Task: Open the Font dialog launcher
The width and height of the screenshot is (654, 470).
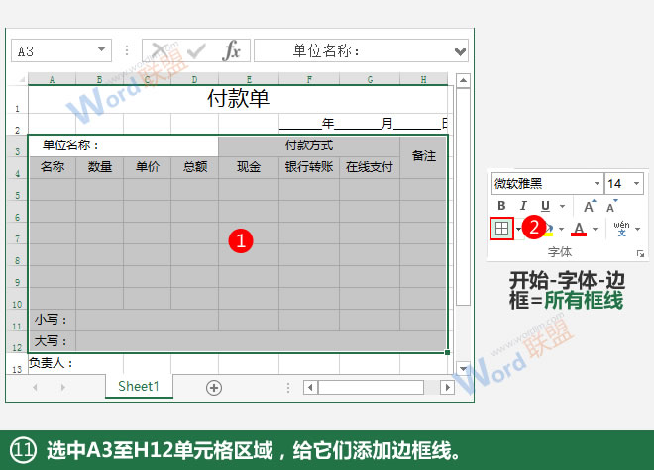Action: point(639,254)
